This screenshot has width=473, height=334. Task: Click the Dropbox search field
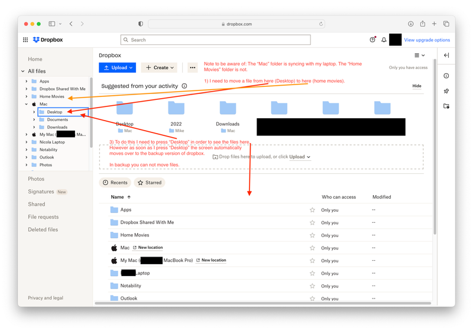click(216, 40)
